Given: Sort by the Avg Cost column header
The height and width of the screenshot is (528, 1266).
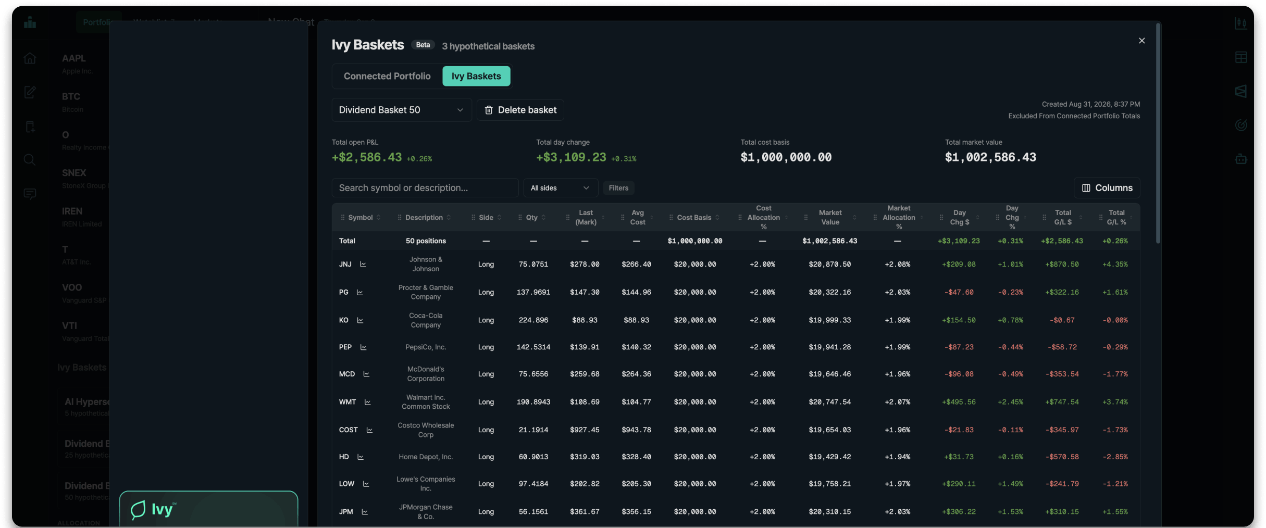Looking at the screenshot, I should (637, 217).
